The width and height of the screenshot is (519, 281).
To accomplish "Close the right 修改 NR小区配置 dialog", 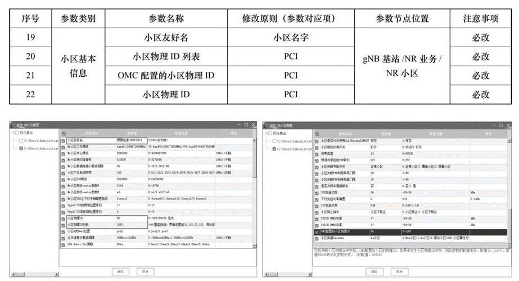I will pos(508,125).
